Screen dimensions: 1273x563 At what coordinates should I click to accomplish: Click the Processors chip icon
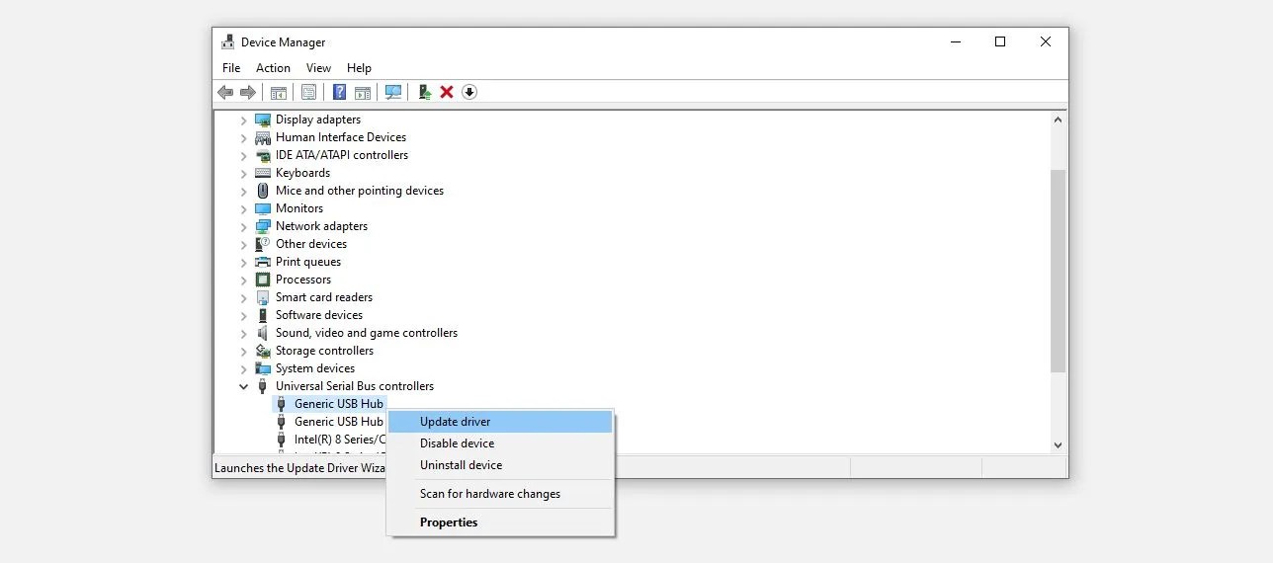pos(263,280)
